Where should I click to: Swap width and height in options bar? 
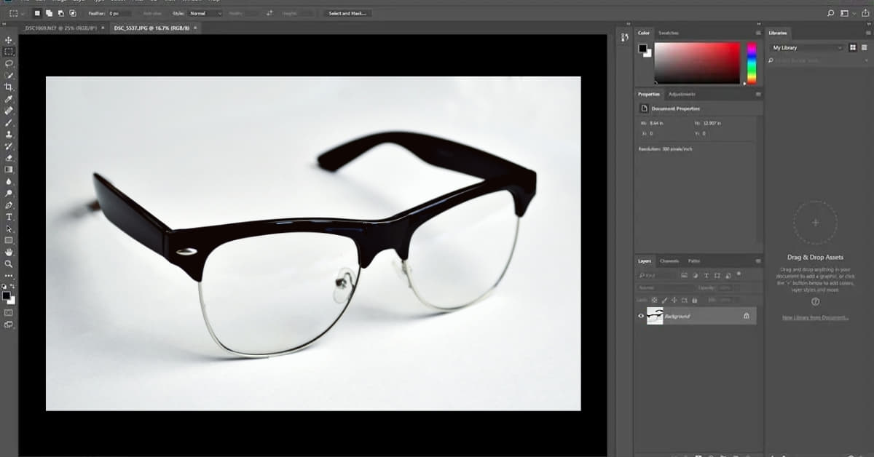tap(270, 13)
